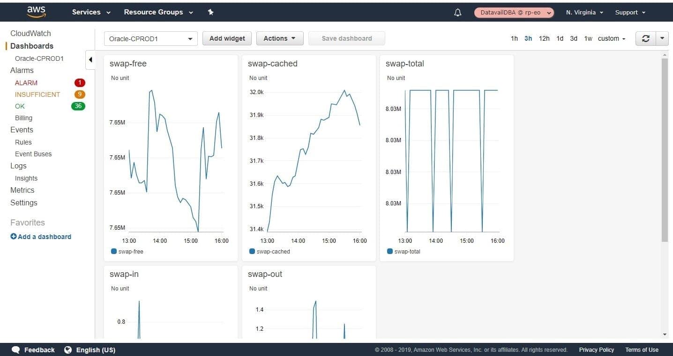Screen dimensions: 673x356
Task: Click the swap-cached widget title
Action: [273, 64]
